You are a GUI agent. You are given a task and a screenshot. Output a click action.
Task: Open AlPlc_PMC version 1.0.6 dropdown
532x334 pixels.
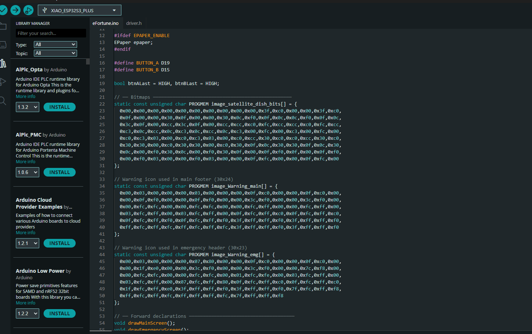pyautogui.click(x=28, y=172)
